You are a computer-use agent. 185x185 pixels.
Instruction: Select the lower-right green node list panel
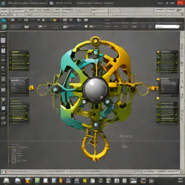[x=167, y=113]
